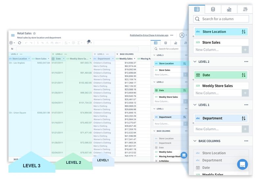This screenshot has width=263, height=180.
Task: Select Store Sales in the enlarged panel
Action: tap(221, 42)
